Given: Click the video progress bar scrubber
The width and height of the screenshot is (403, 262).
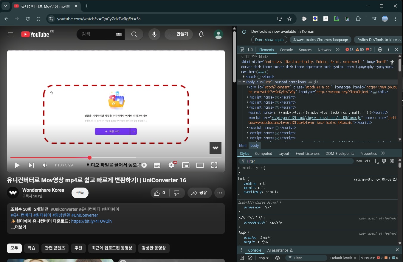Looking at the screenshot, I should 89,157.
